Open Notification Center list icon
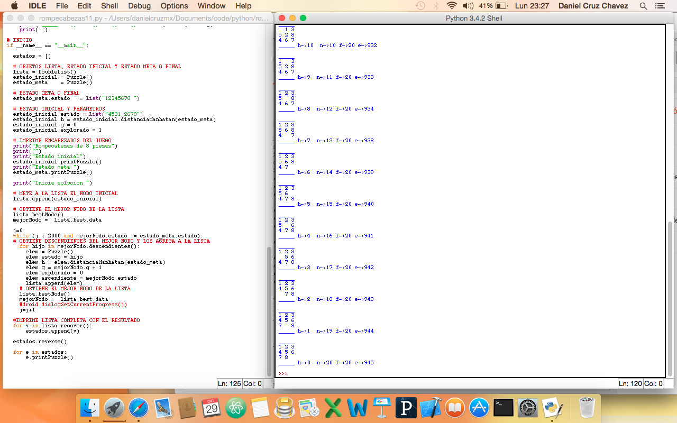 pyautogui.click(x=660, y=6)
